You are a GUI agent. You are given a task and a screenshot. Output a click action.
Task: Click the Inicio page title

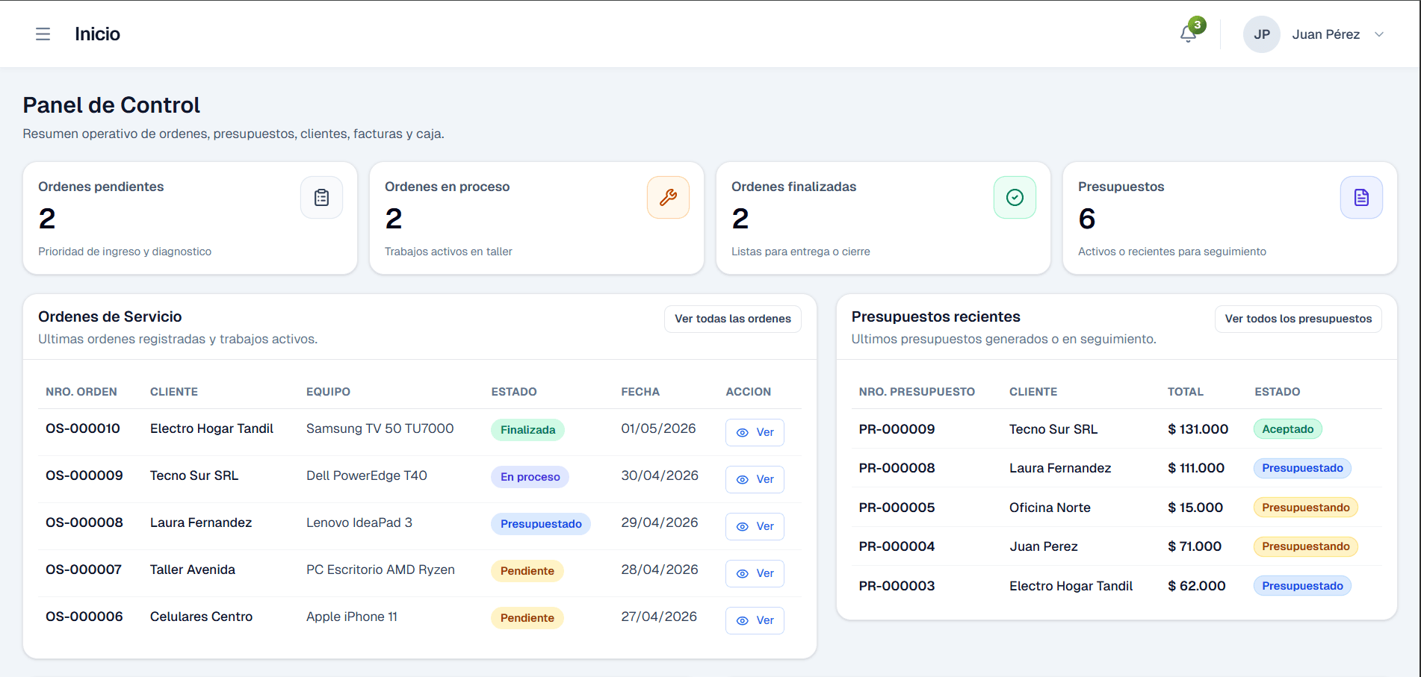[x=97, y=34]
